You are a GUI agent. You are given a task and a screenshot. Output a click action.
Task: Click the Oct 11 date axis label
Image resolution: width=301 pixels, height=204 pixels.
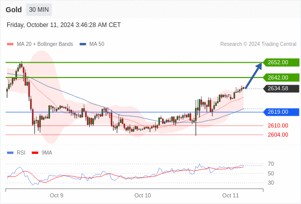pos(231,195)
